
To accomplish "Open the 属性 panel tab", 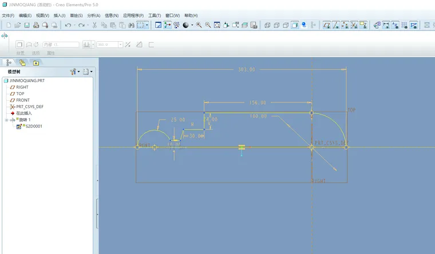I will [x=51, y=53].
